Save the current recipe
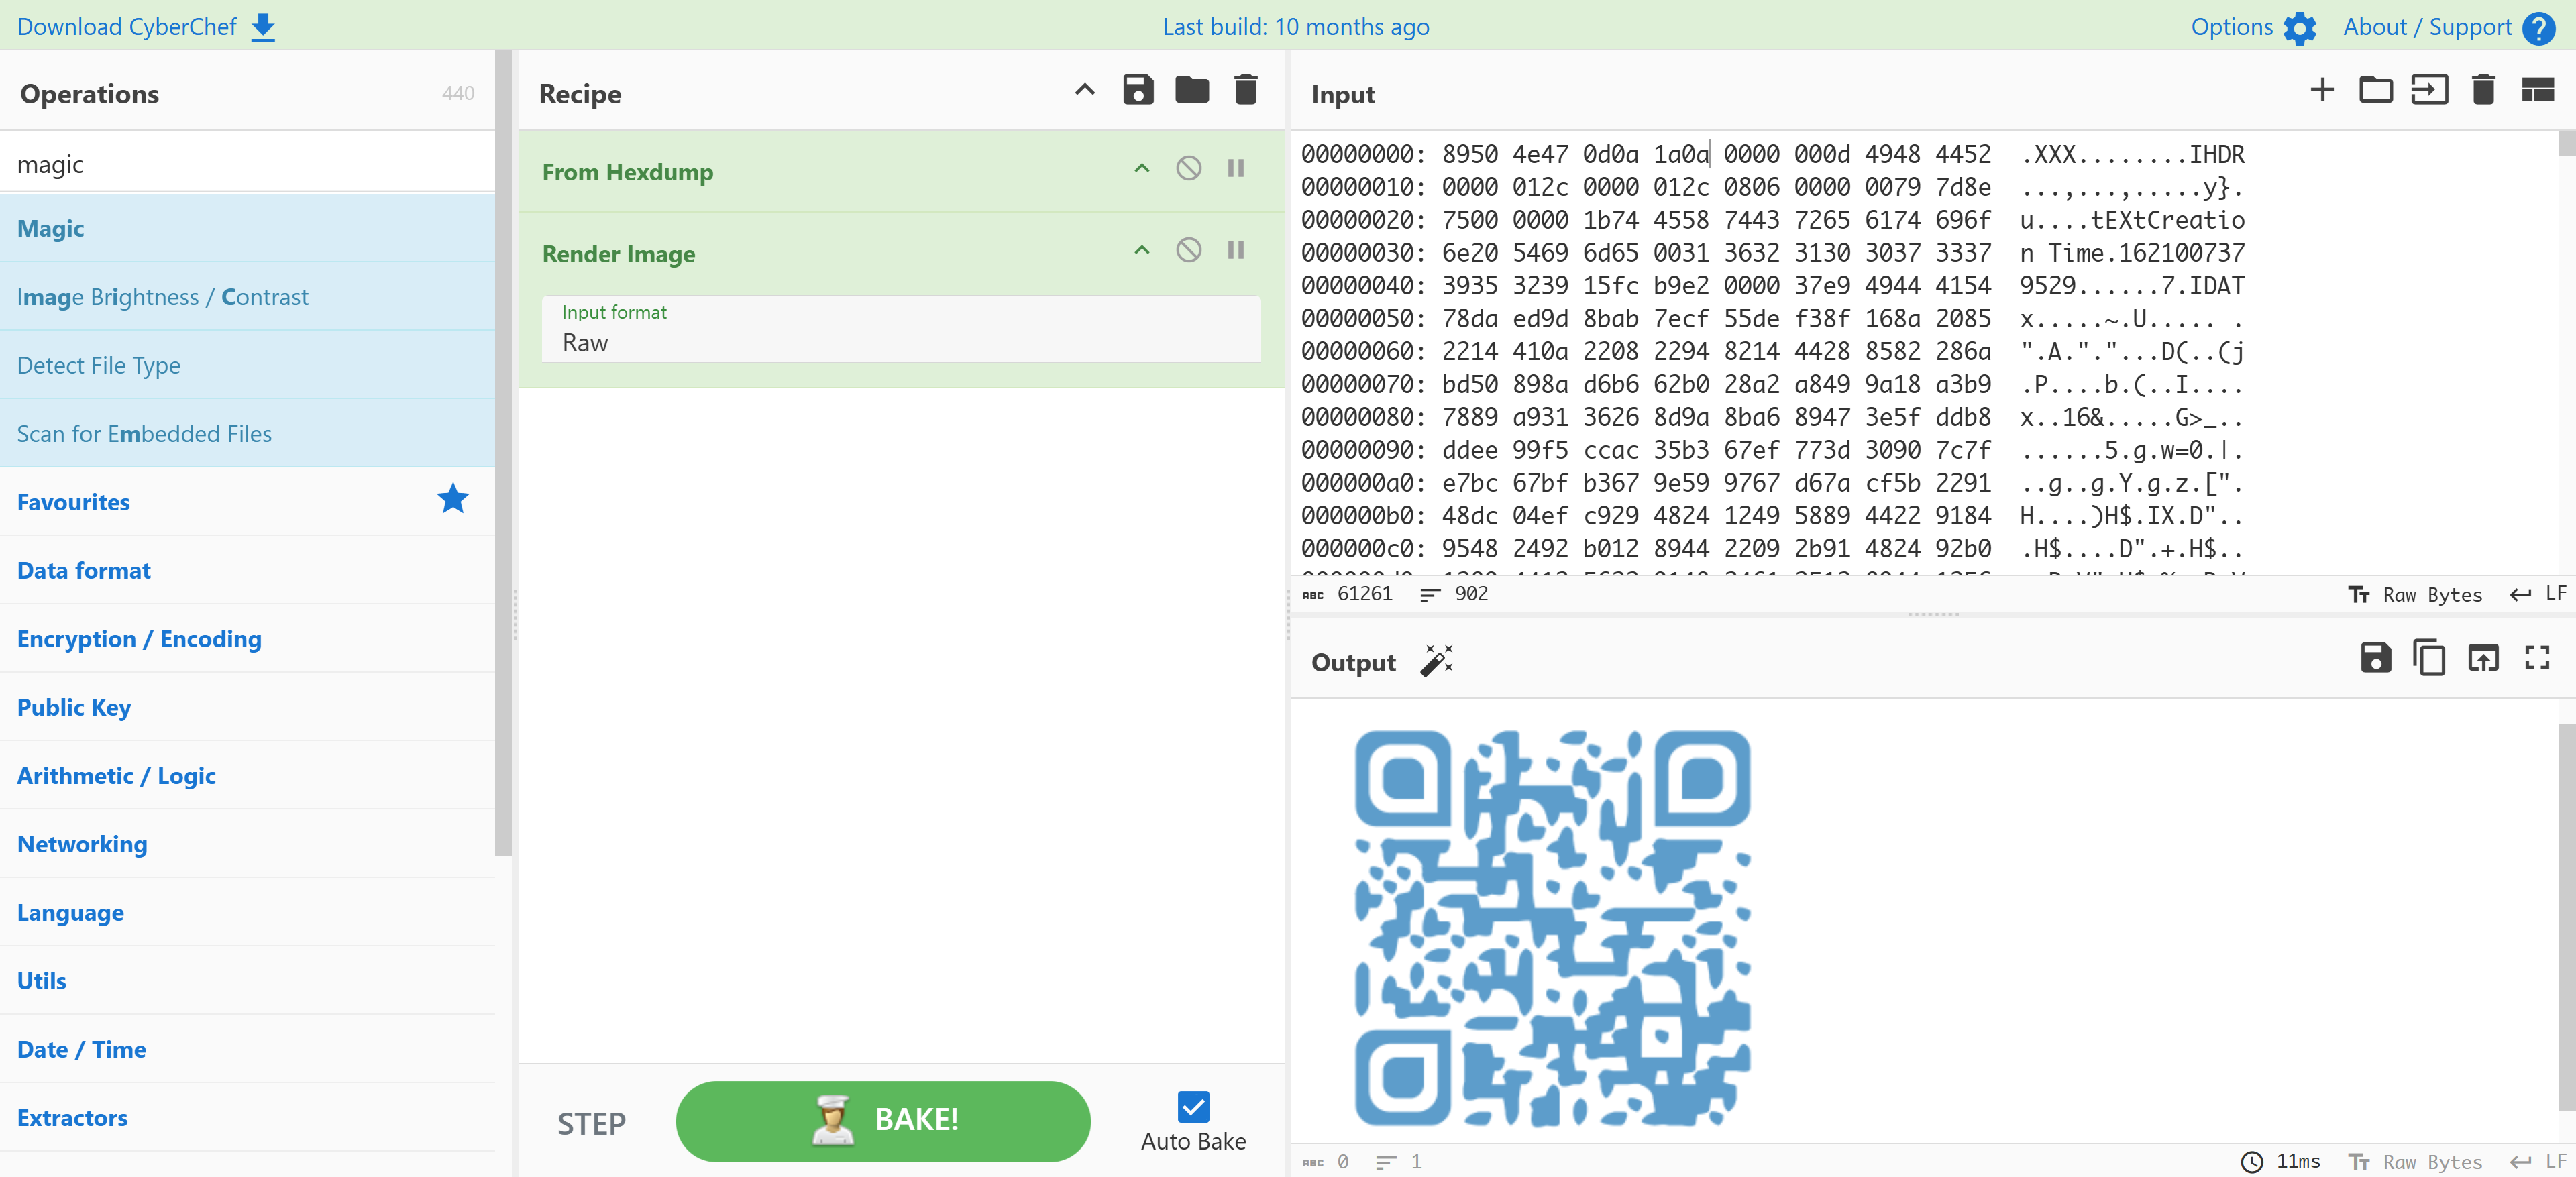The width and height of the screenshot is (2576, 1177). [x=1138, y=90]
